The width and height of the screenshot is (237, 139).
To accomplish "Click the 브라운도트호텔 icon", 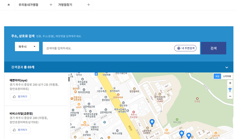I will click(x=90, y=111).
